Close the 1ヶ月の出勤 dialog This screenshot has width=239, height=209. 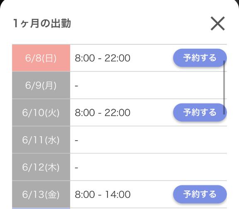(x=218, y=24)
